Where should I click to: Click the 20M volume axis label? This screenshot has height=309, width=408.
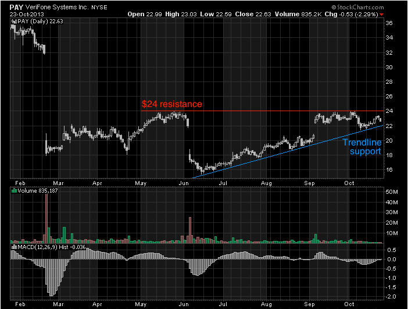point(392,223)
